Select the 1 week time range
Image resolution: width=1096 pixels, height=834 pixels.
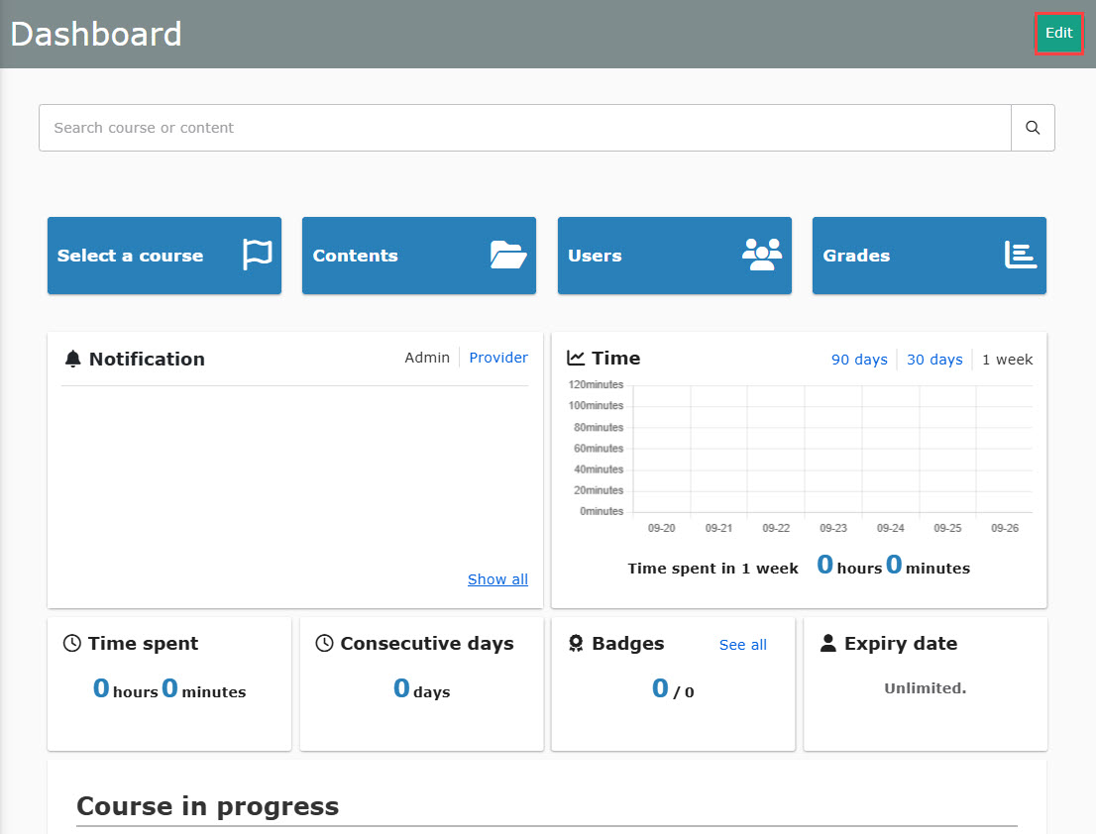(1007, 360)
